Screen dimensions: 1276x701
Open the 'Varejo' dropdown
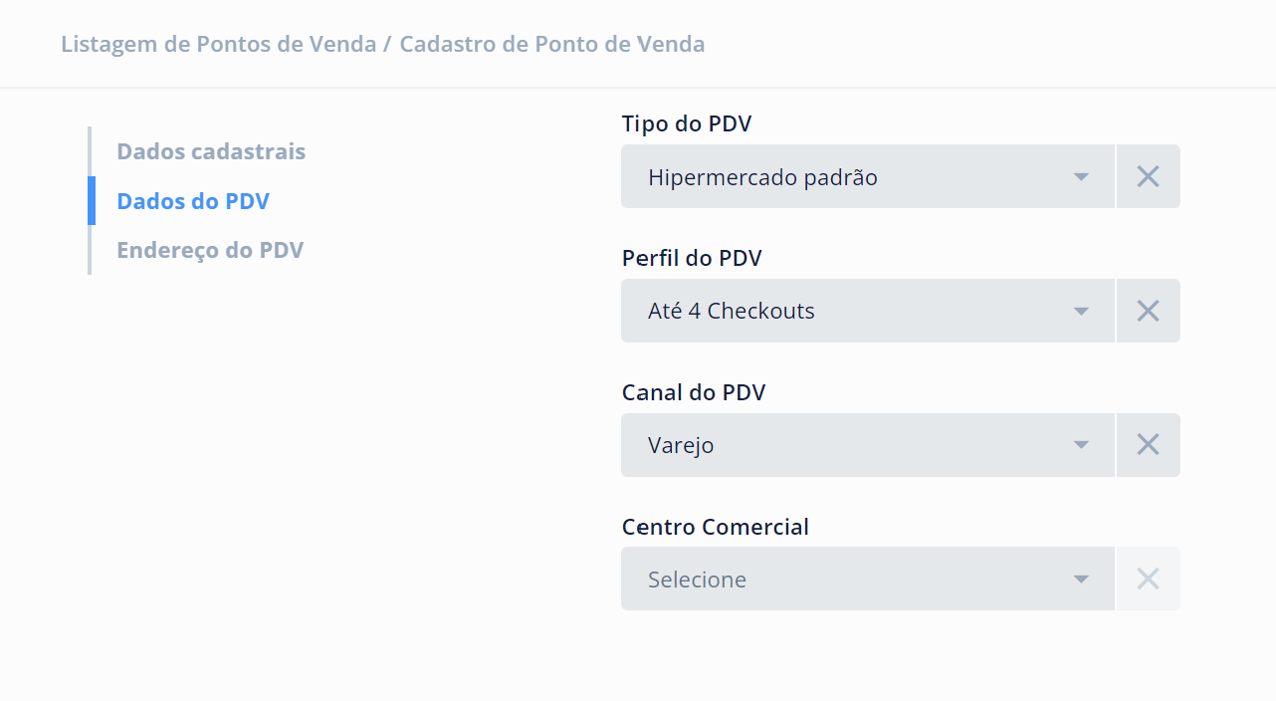click(x=846, y=445)
